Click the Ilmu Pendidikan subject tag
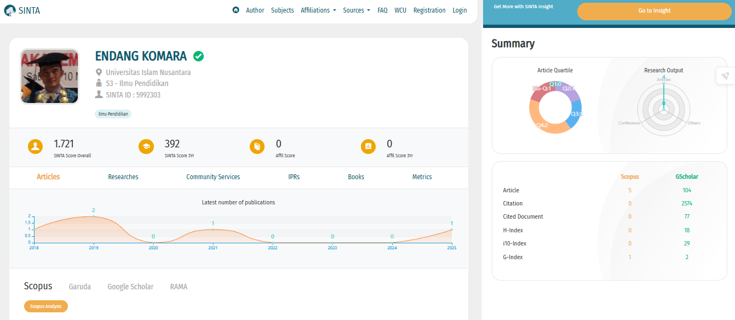Image resolution: width=735 pixels, height=320 pixels. (x=113, y=114)
